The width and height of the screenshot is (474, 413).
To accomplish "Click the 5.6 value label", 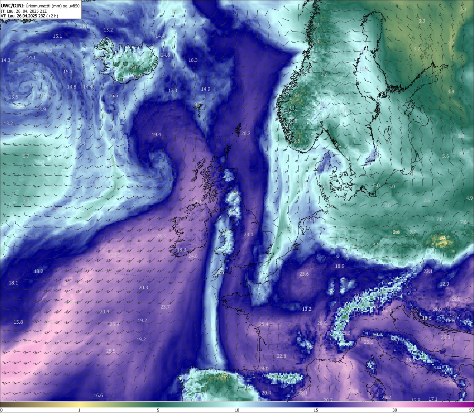I will click(x=445, y=156).
